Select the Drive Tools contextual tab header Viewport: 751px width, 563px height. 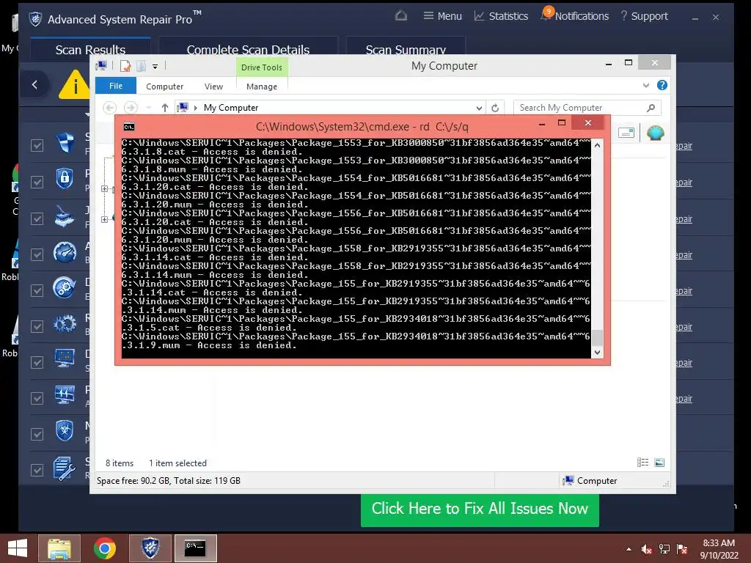[262, 67]
